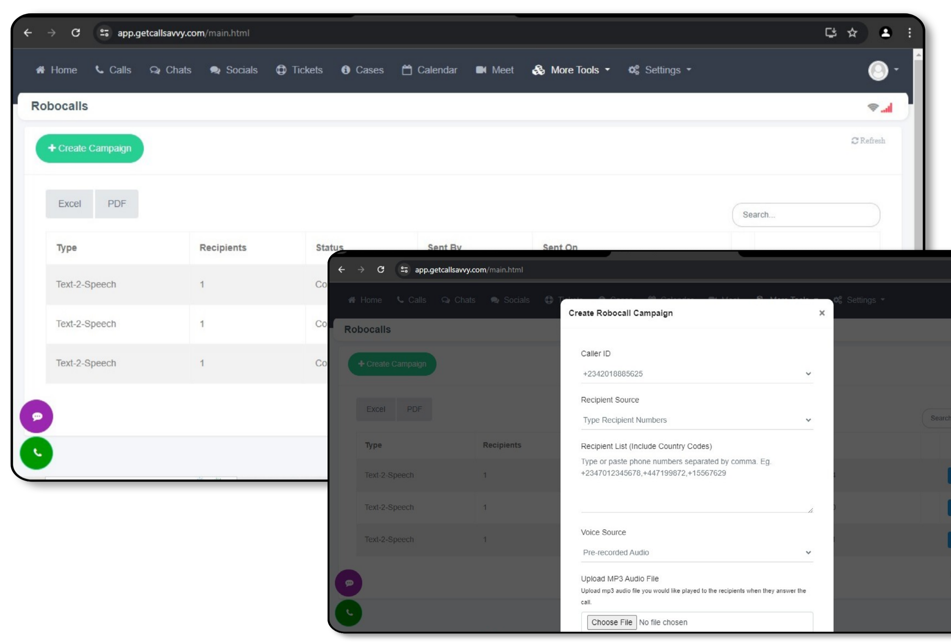
Task: Open site info icon in front window address bar
Action: (404, 270)
